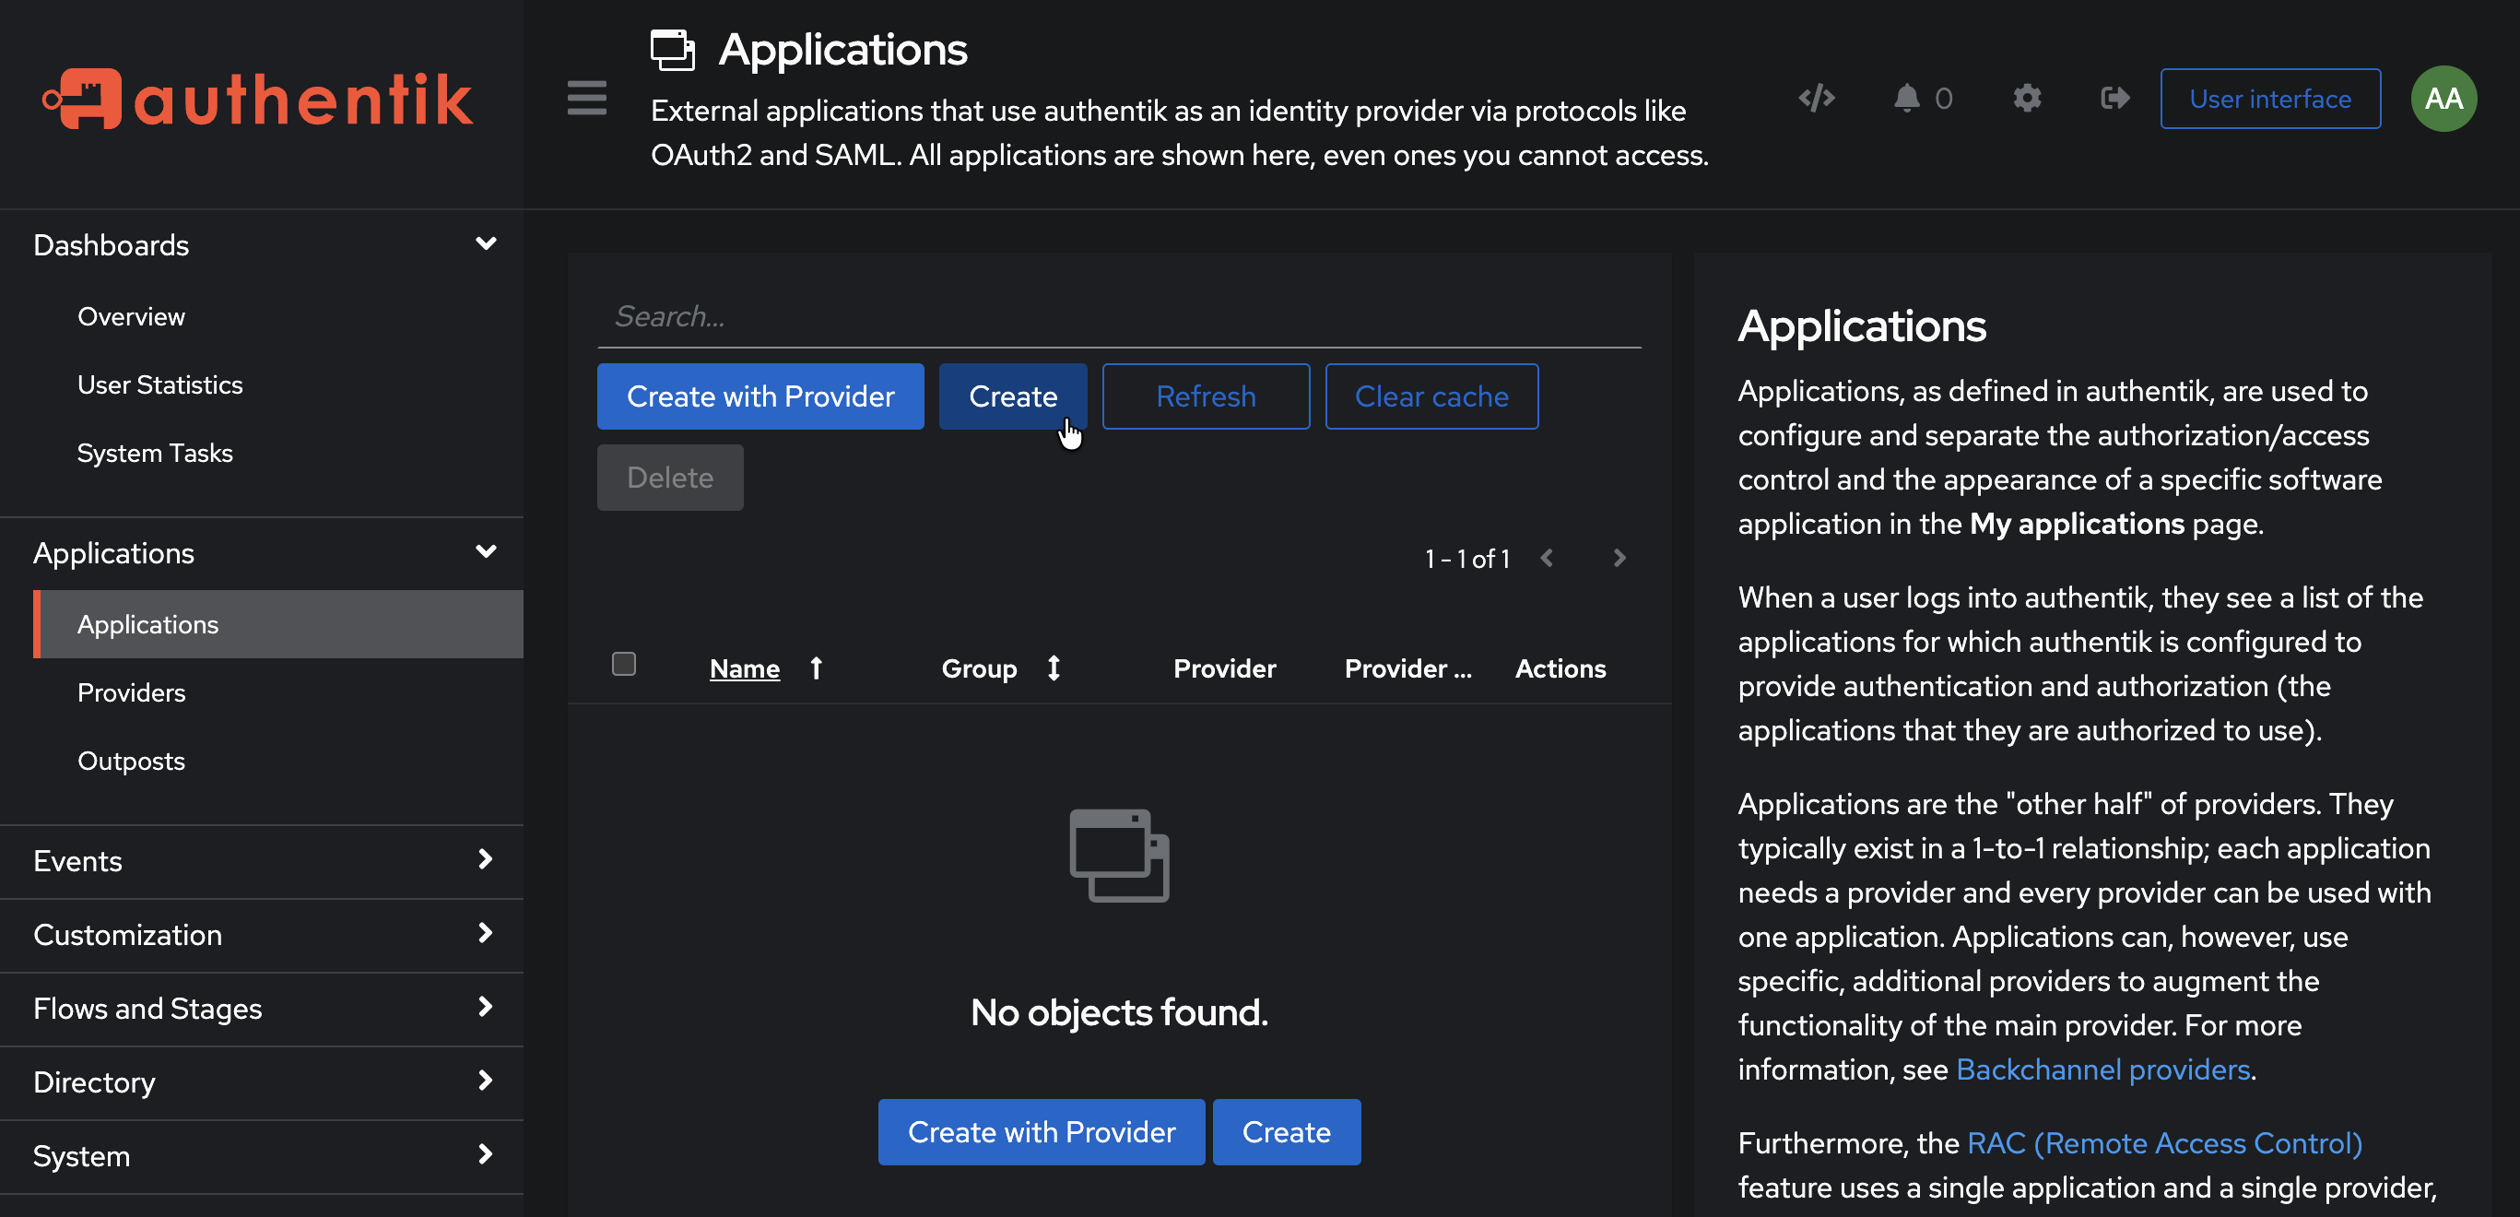Follow the Backchannel providers link

pyautogui.click(x=2102, y=1069)
